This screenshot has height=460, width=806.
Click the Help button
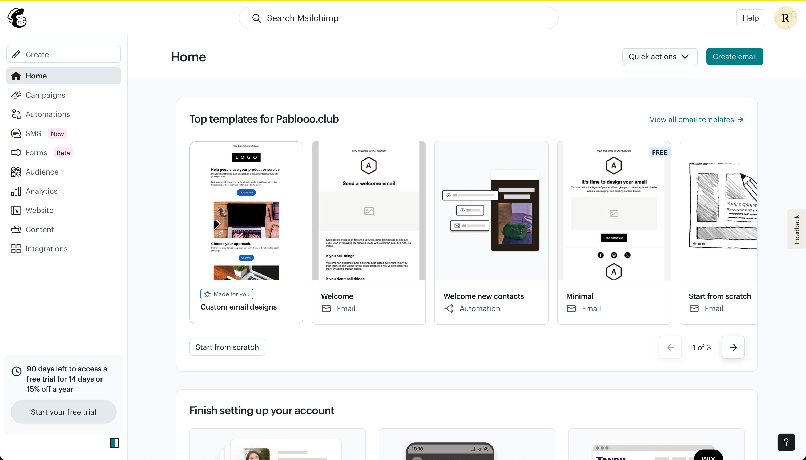pyautogui.click(x=751, y=18)
